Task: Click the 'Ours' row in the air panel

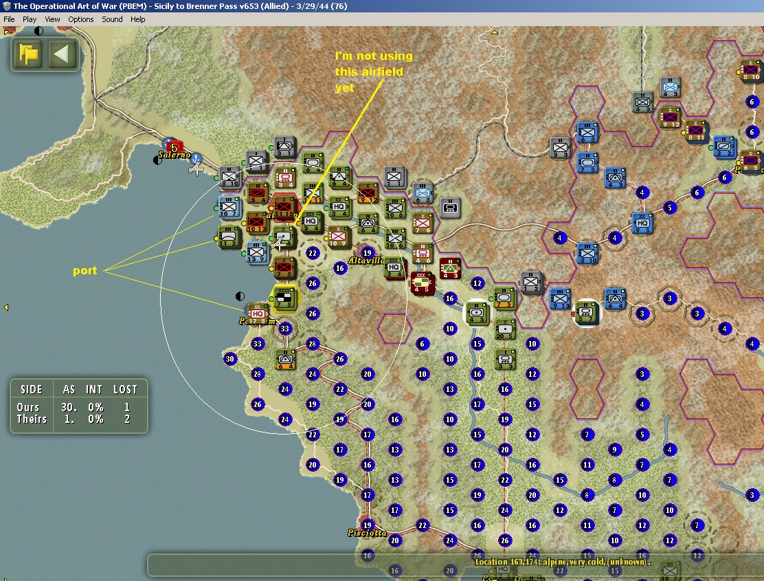Action: coord(78,407)
